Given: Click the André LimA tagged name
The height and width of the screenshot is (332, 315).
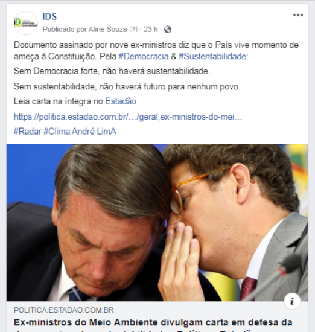Looking at the screenshot, I should coord(94,131).
